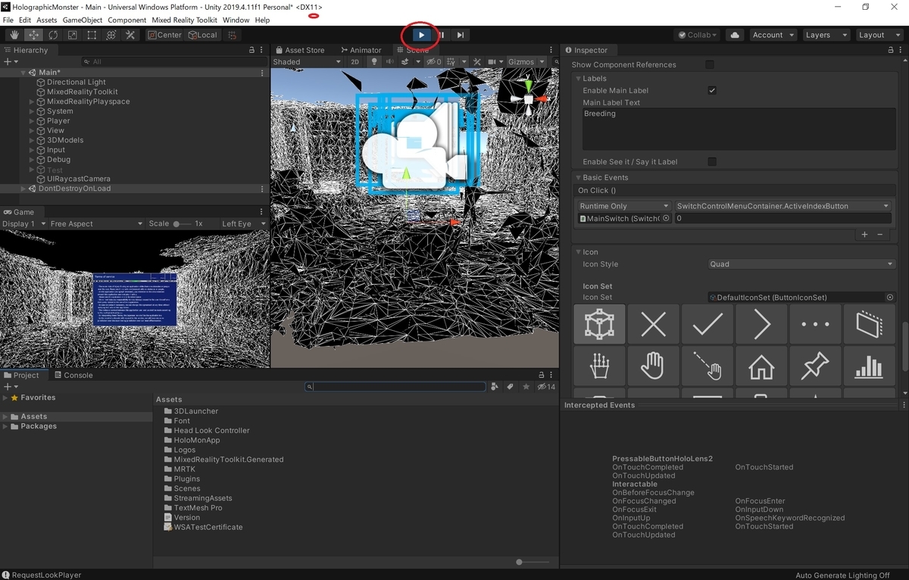Toggle scene audio speaker icon
Screen dimensions: 909x580
(x=390, y=62)
